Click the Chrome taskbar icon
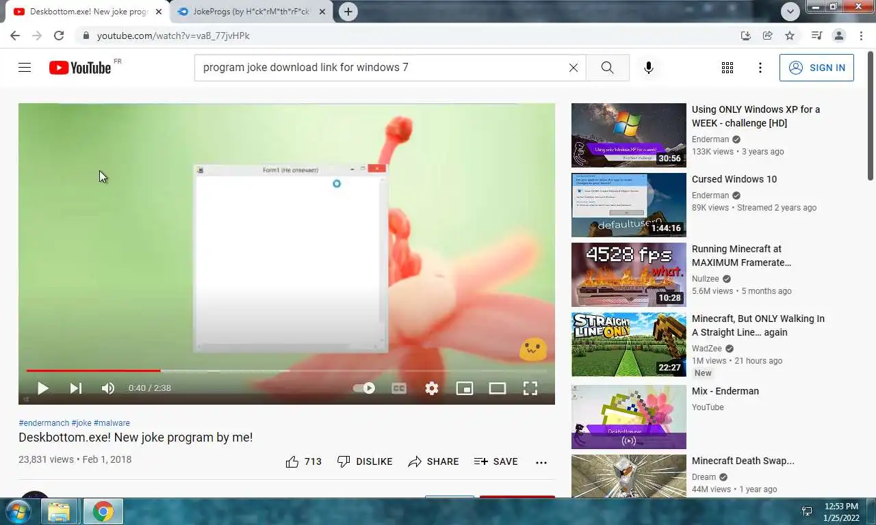The height and width of the screenshot is (525, 876). [x=103, y=511]
